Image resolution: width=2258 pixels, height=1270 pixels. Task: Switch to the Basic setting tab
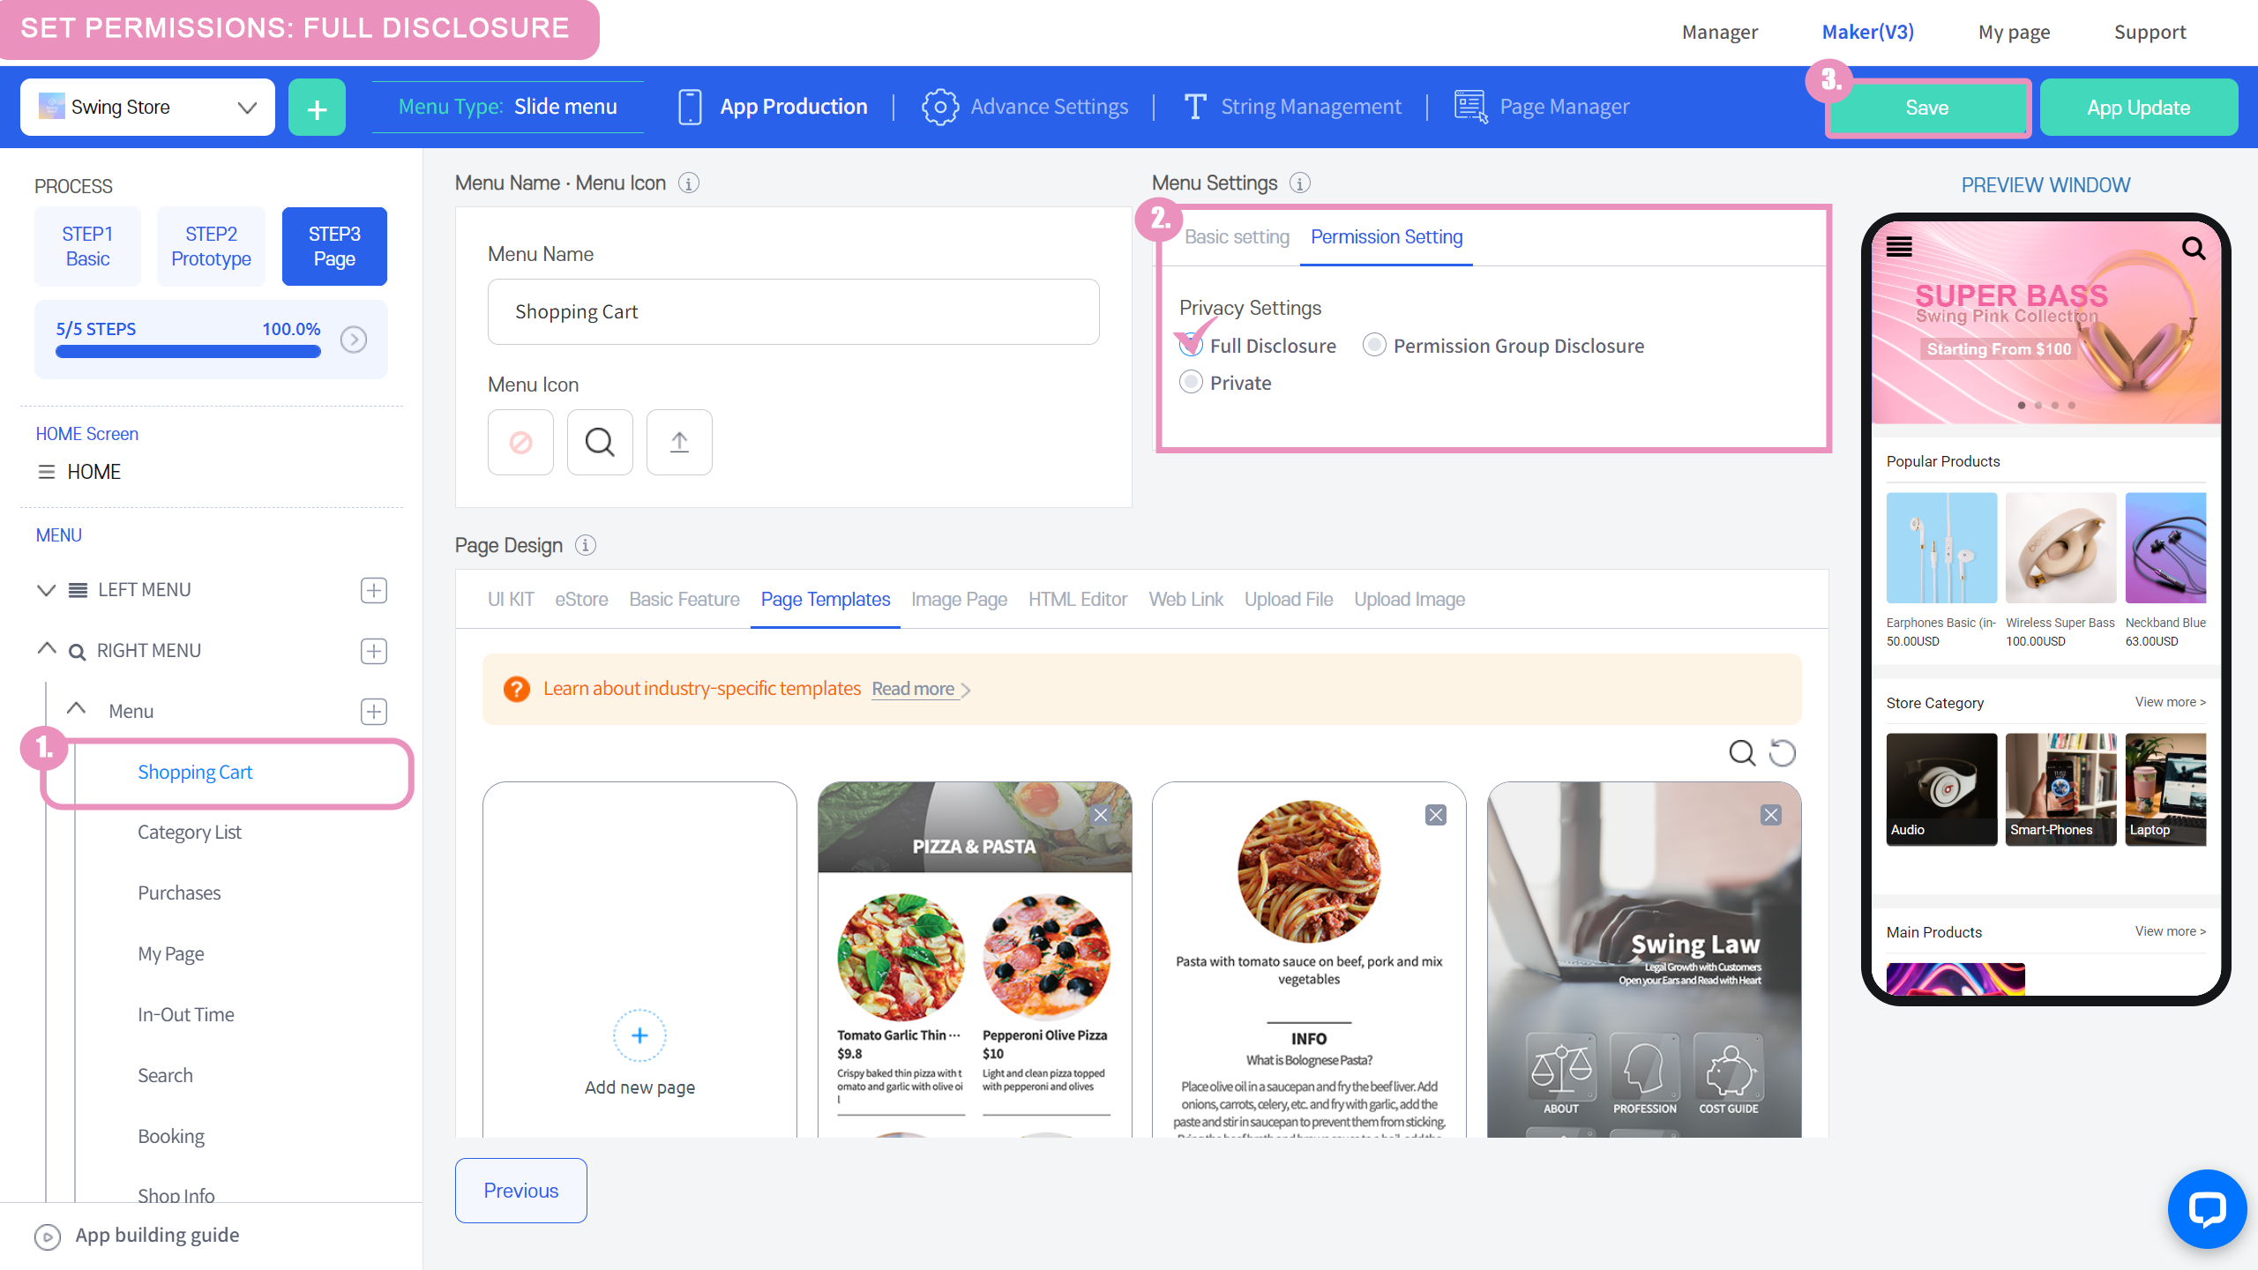pos(1237,237)
